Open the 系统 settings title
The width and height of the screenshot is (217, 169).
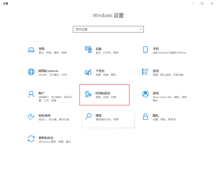[x=41, y=49]
